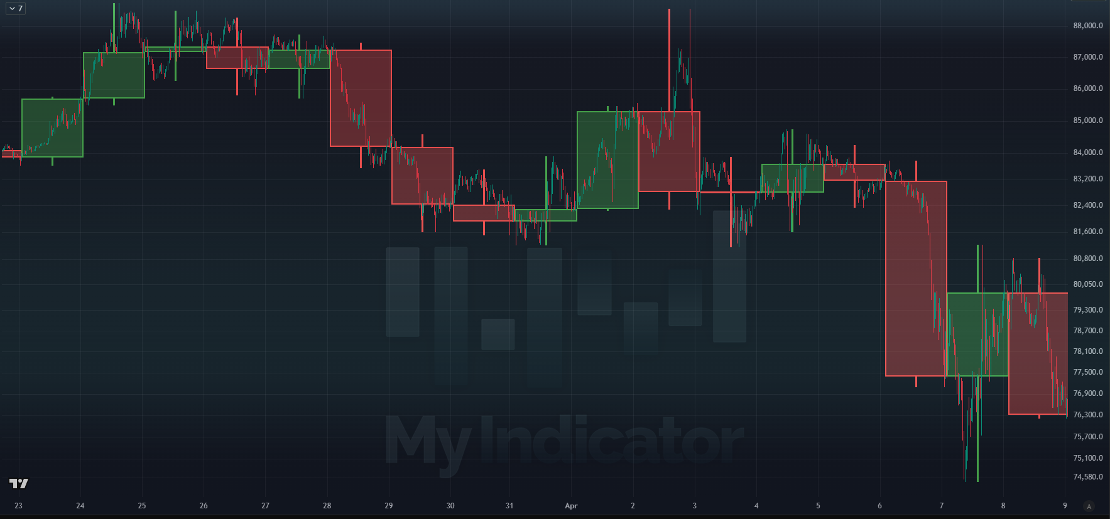Select the 78,100.0 price axis label
Image resolution: width=1110 pixels, height=519 pixels.
1088,351
